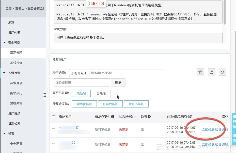
Task: Select 漏洞管理 in the sidebar
Action: [16, 53]
